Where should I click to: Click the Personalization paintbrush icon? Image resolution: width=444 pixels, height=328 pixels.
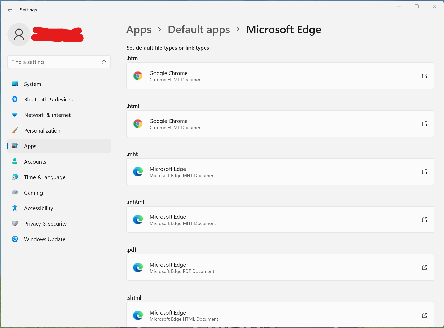[15, 130]
